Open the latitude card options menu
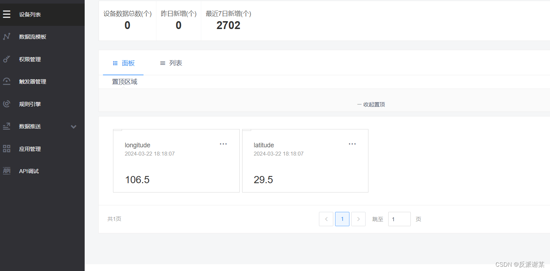Viewport: 550px width, 271px height. [x=352, y=144]
